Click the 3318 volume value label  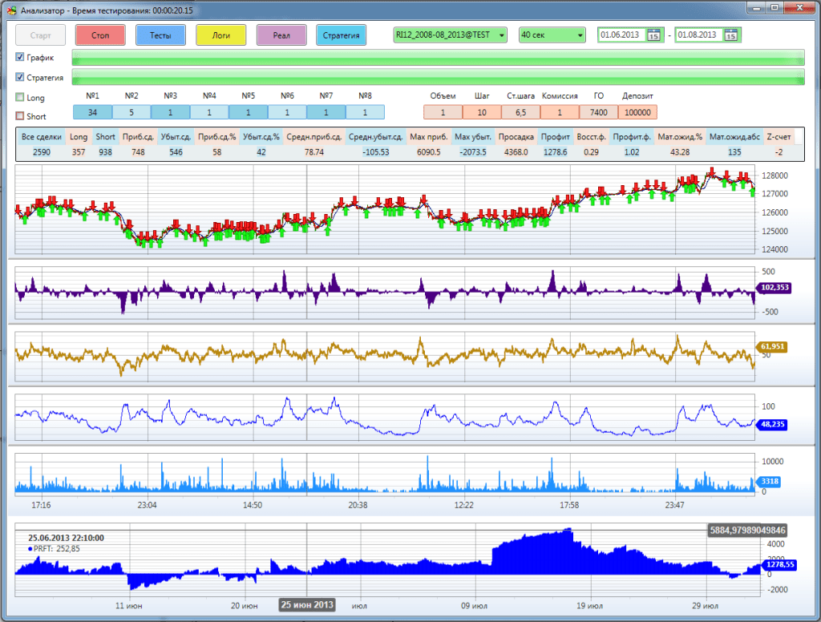tap(769, 481)
